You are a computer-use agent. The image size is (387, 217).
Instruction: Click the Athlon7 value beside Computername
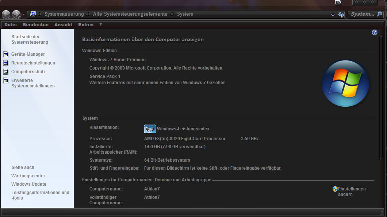152,189
